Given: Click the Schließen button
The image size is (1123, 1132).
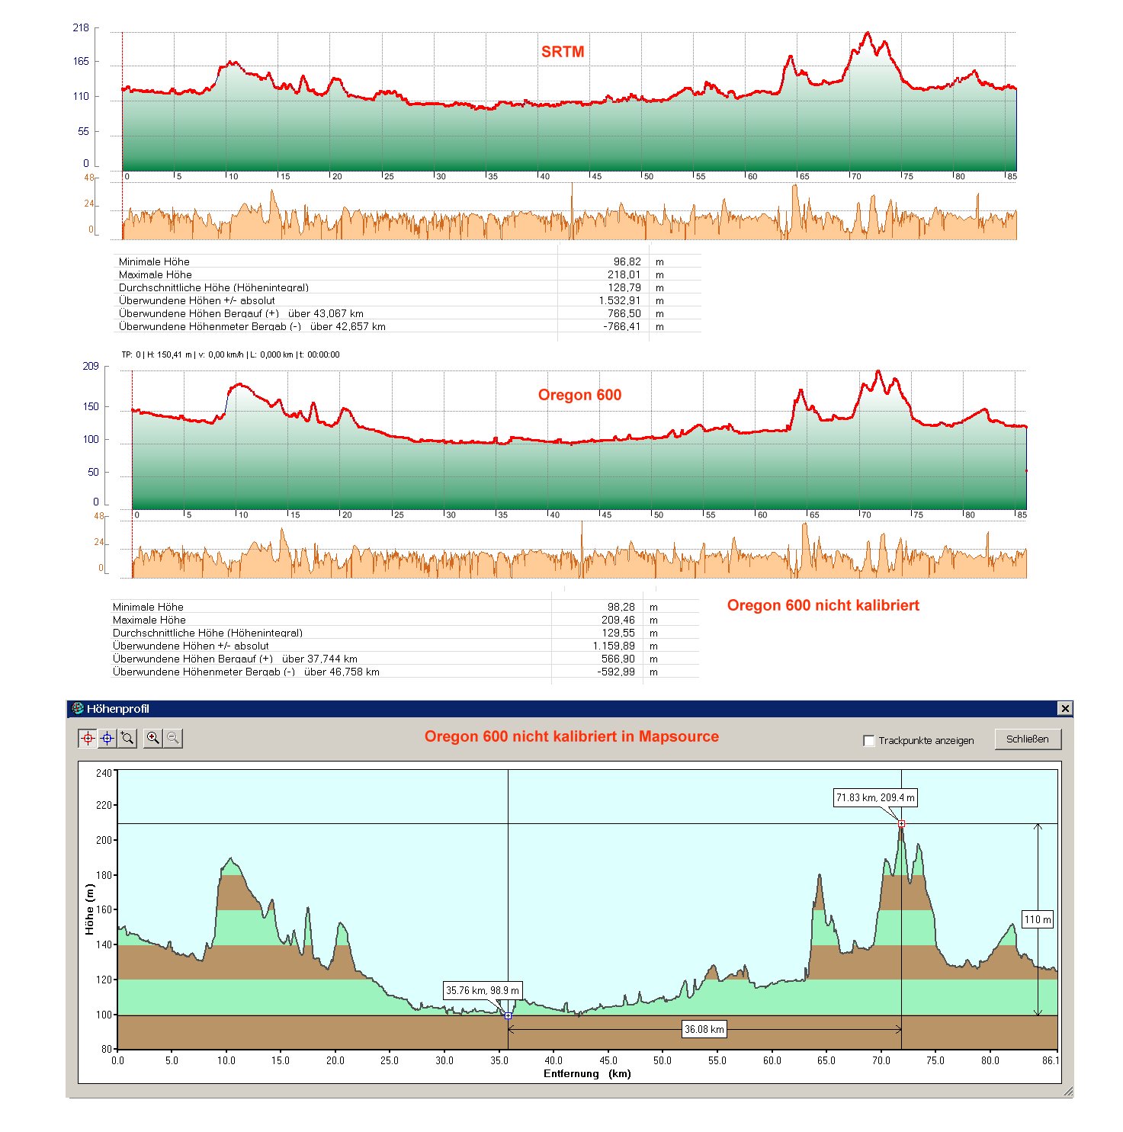Looking at the screenshot, I should tap(1028, 739).
